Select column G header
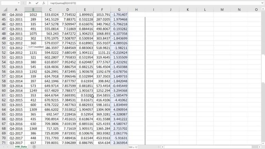Viewport: 265px width, 149px height. 119,10
